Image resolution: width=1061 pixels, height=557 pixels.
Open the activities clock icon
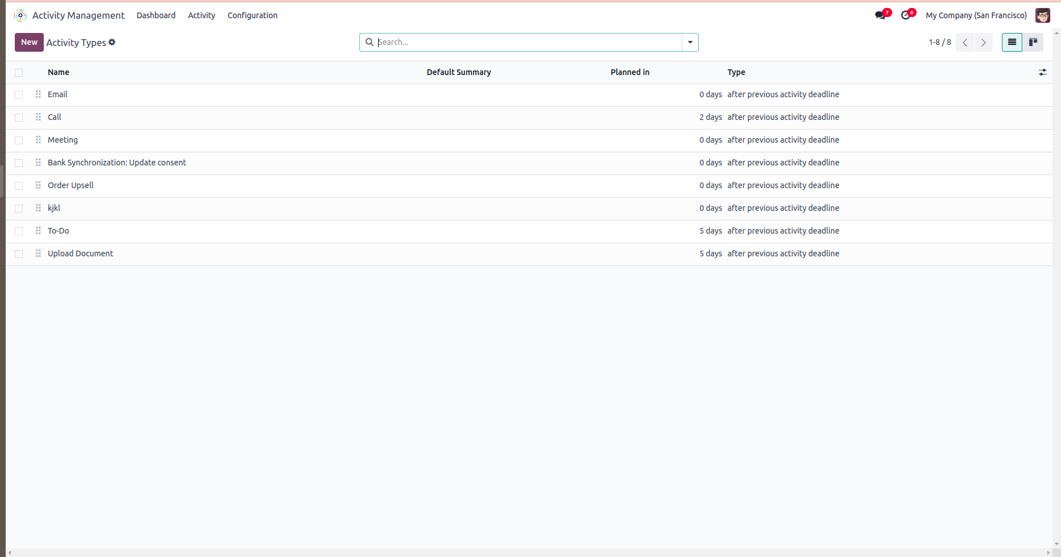(906, 15)
